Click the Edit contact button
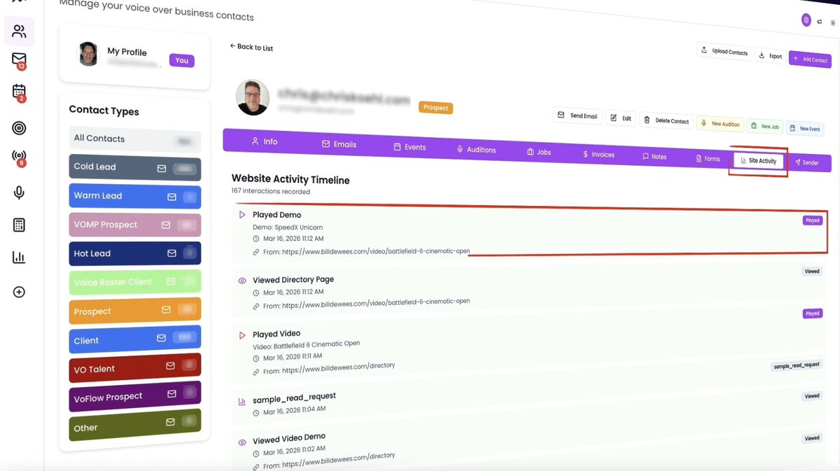Screen dimensions: 840x471 (622, 118)
